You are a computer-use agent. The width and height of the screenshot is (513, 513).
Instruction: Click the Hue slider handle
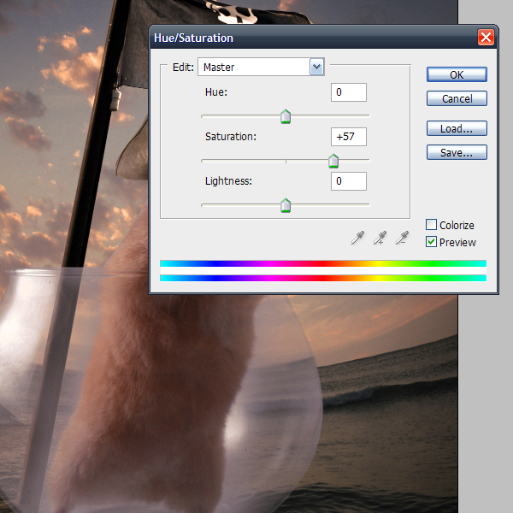point(286,116)
